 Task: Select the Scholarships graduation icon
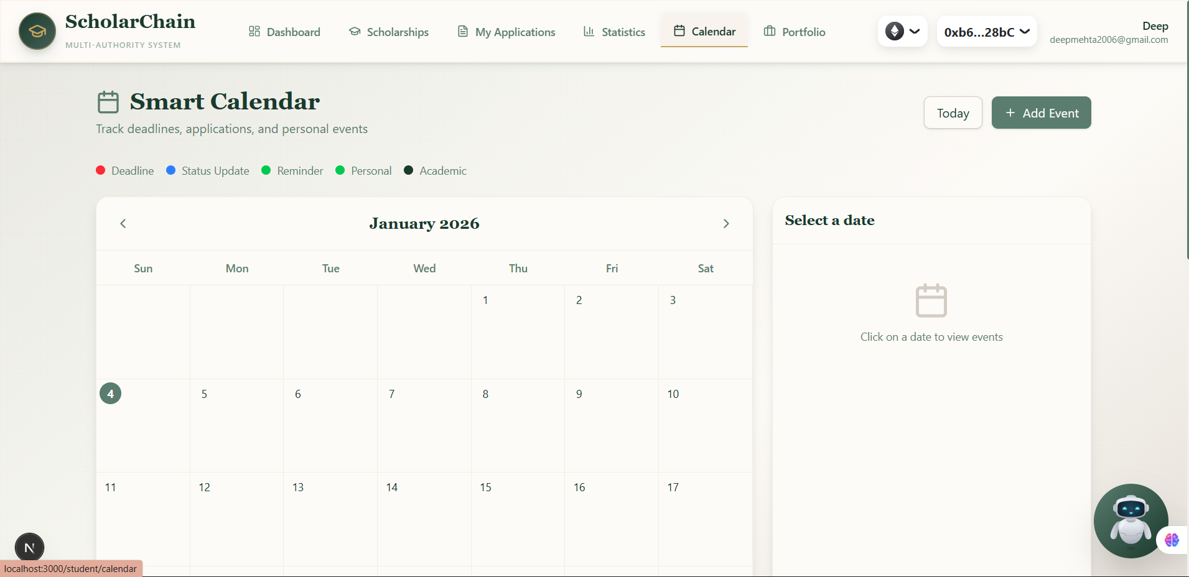click(354, 31)
